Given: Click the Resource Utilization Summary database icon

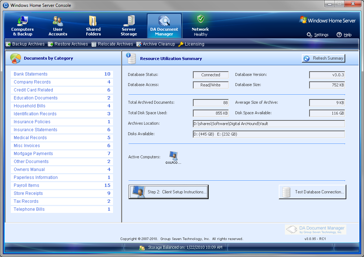Looking at the screenshot, I should point(131,58).
